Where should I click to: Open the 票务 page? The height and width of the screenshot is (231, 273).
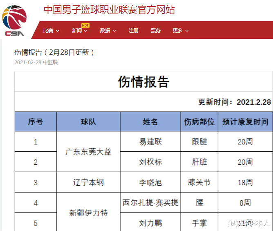pos(156,31)
